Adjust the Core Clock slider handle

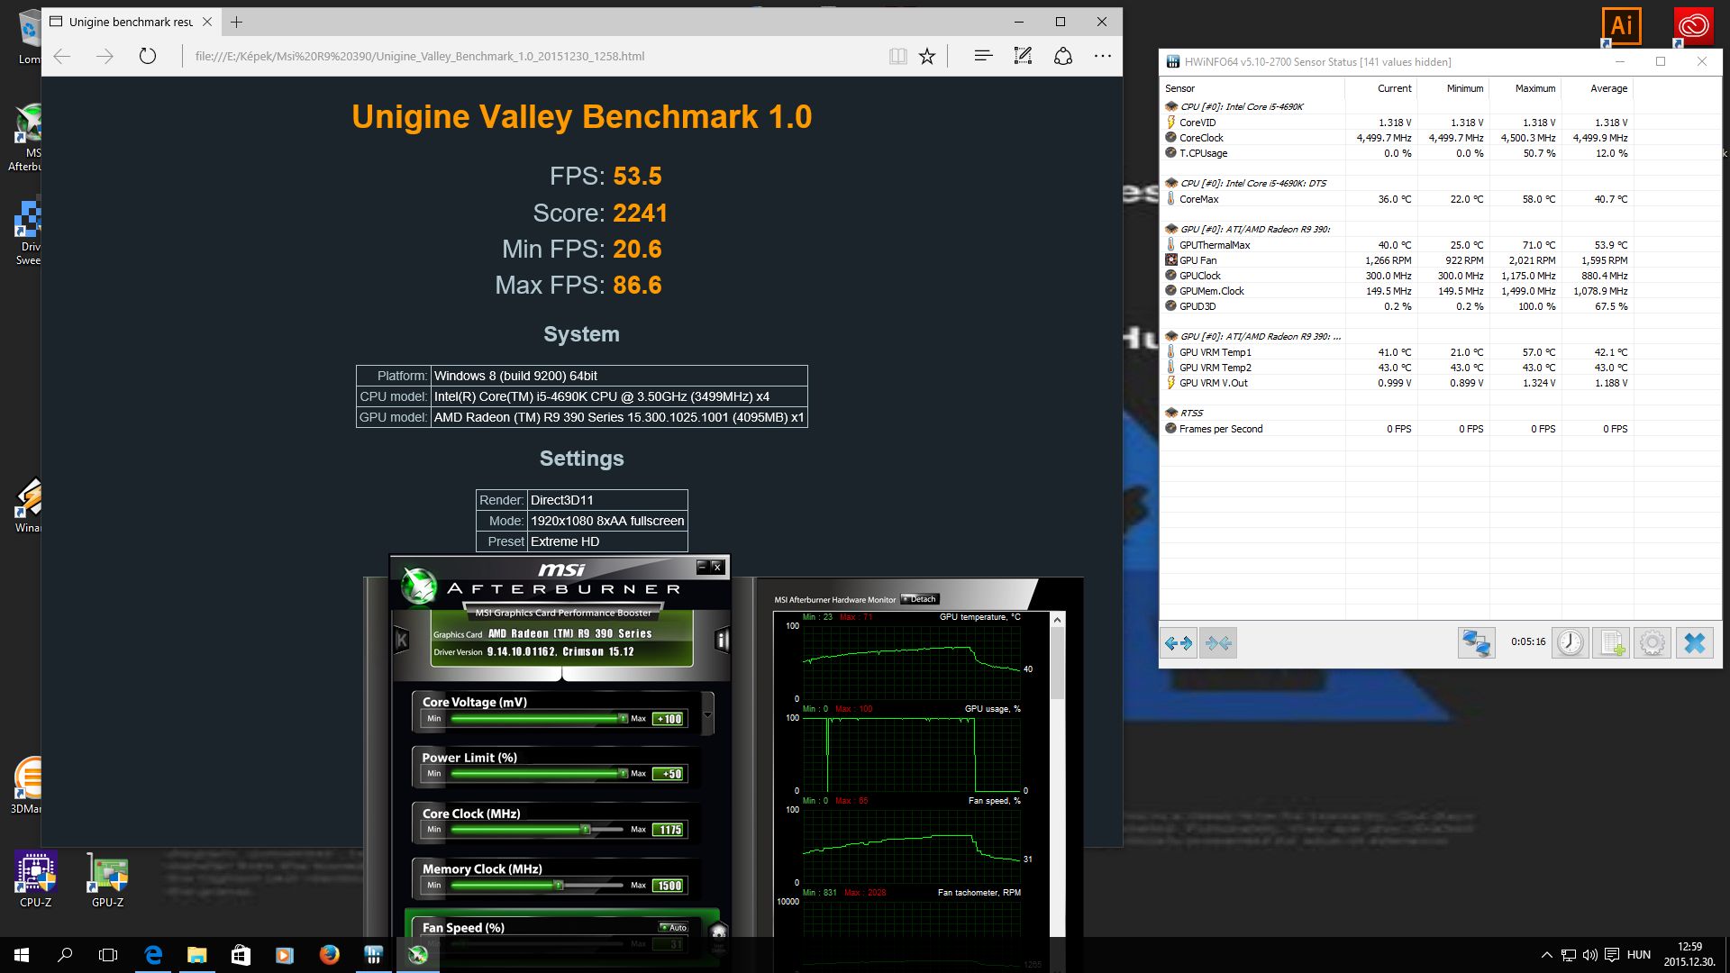[586, 829]
